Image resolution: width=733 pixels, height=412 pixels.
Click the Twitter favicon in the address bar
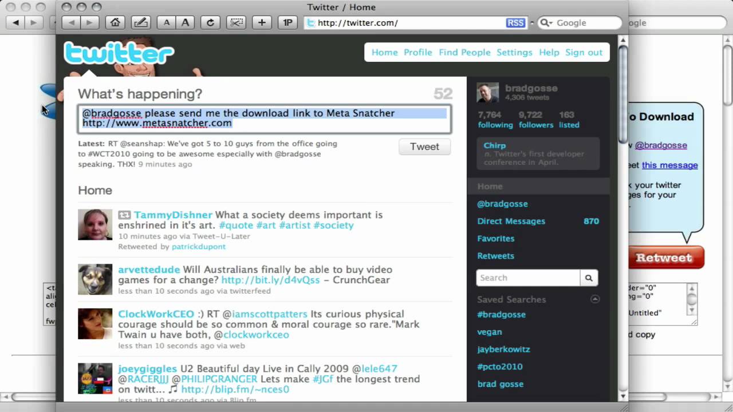[311, 23]
